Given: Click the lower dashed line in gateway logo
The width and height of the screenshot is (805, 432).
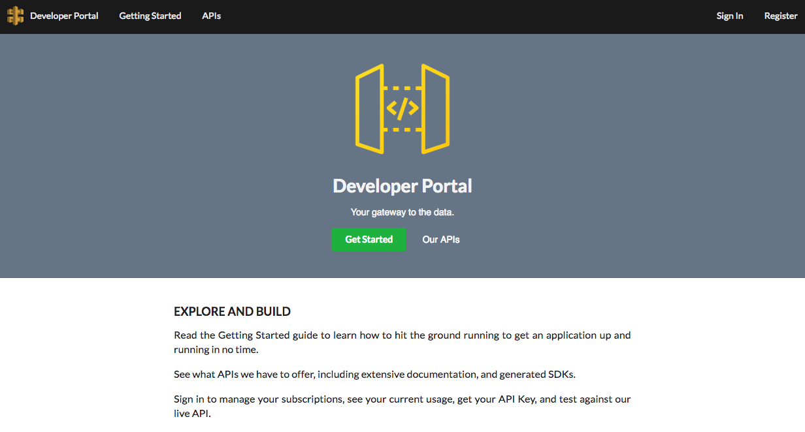Looking at the screenshot, I should (x=402, y=130).
